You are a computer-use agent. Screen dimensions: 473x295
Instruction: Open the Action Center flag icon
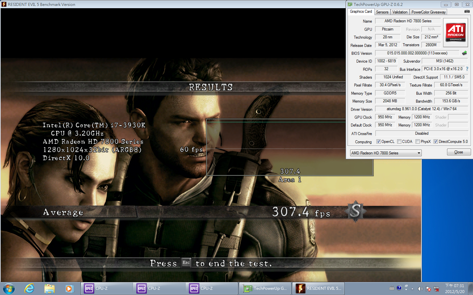[x=428, y=289]
